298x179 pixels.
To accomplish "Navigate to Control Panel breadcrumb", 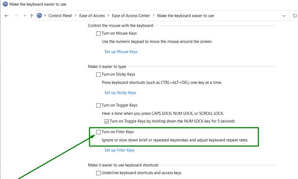I will pos(60,16).
